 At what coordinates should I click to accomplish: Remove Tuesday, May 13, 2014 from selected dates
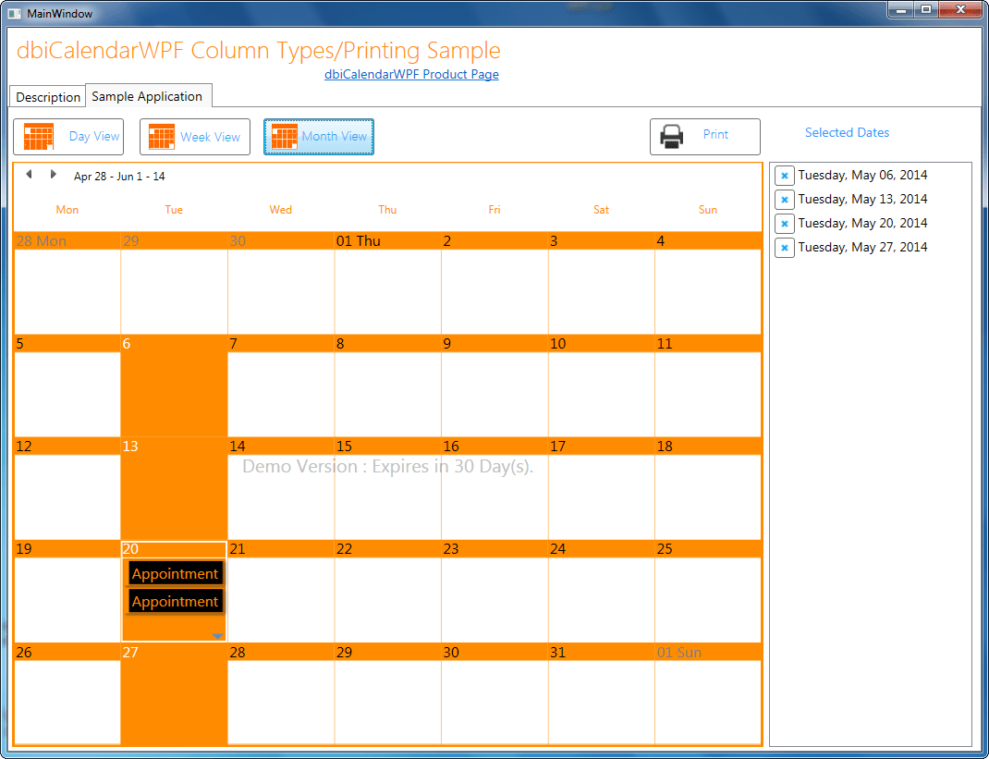[x=784, y=200]
